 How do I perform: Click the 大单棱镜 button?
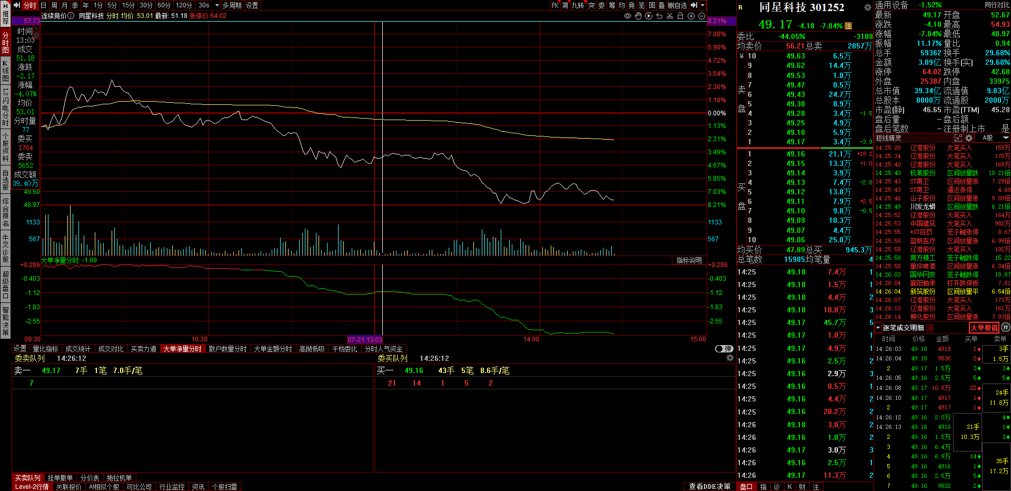[x=984, y=328]
